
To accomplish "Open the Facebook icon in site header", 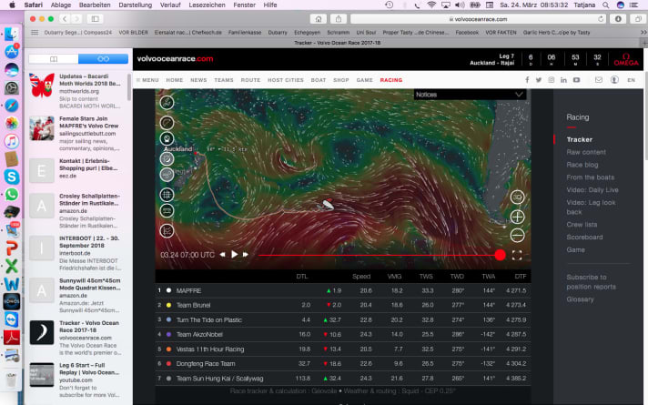I will 527,80.
